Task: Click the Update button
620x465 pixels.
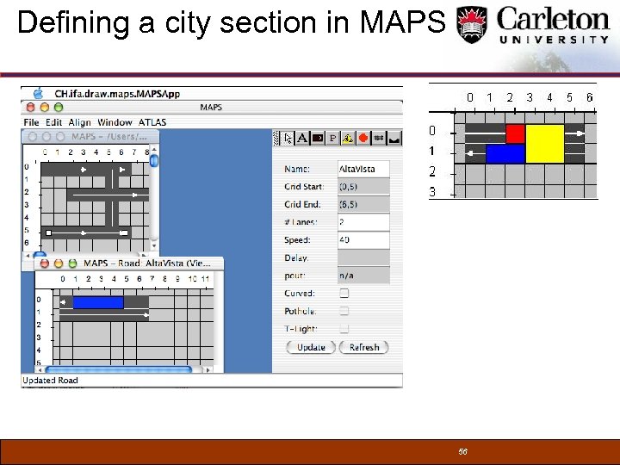Action: [x=311, y=347]
